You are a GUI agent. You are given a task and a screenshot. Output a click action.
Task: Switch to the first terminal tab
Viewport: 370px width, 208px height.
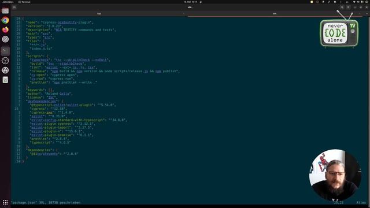99,14
